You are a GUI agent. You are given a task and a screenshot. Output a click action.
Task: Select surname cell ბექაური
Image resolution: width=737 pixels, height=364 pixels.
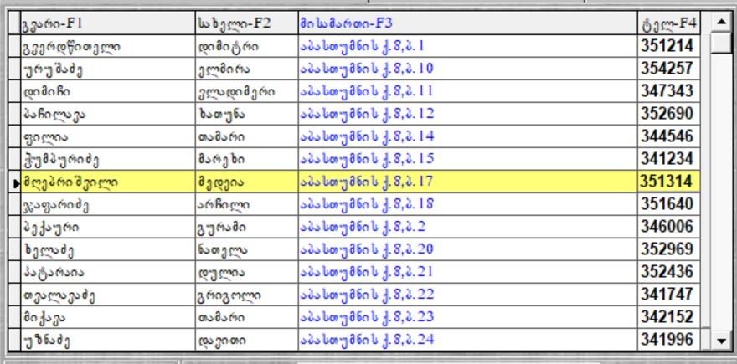click(108, 227)
